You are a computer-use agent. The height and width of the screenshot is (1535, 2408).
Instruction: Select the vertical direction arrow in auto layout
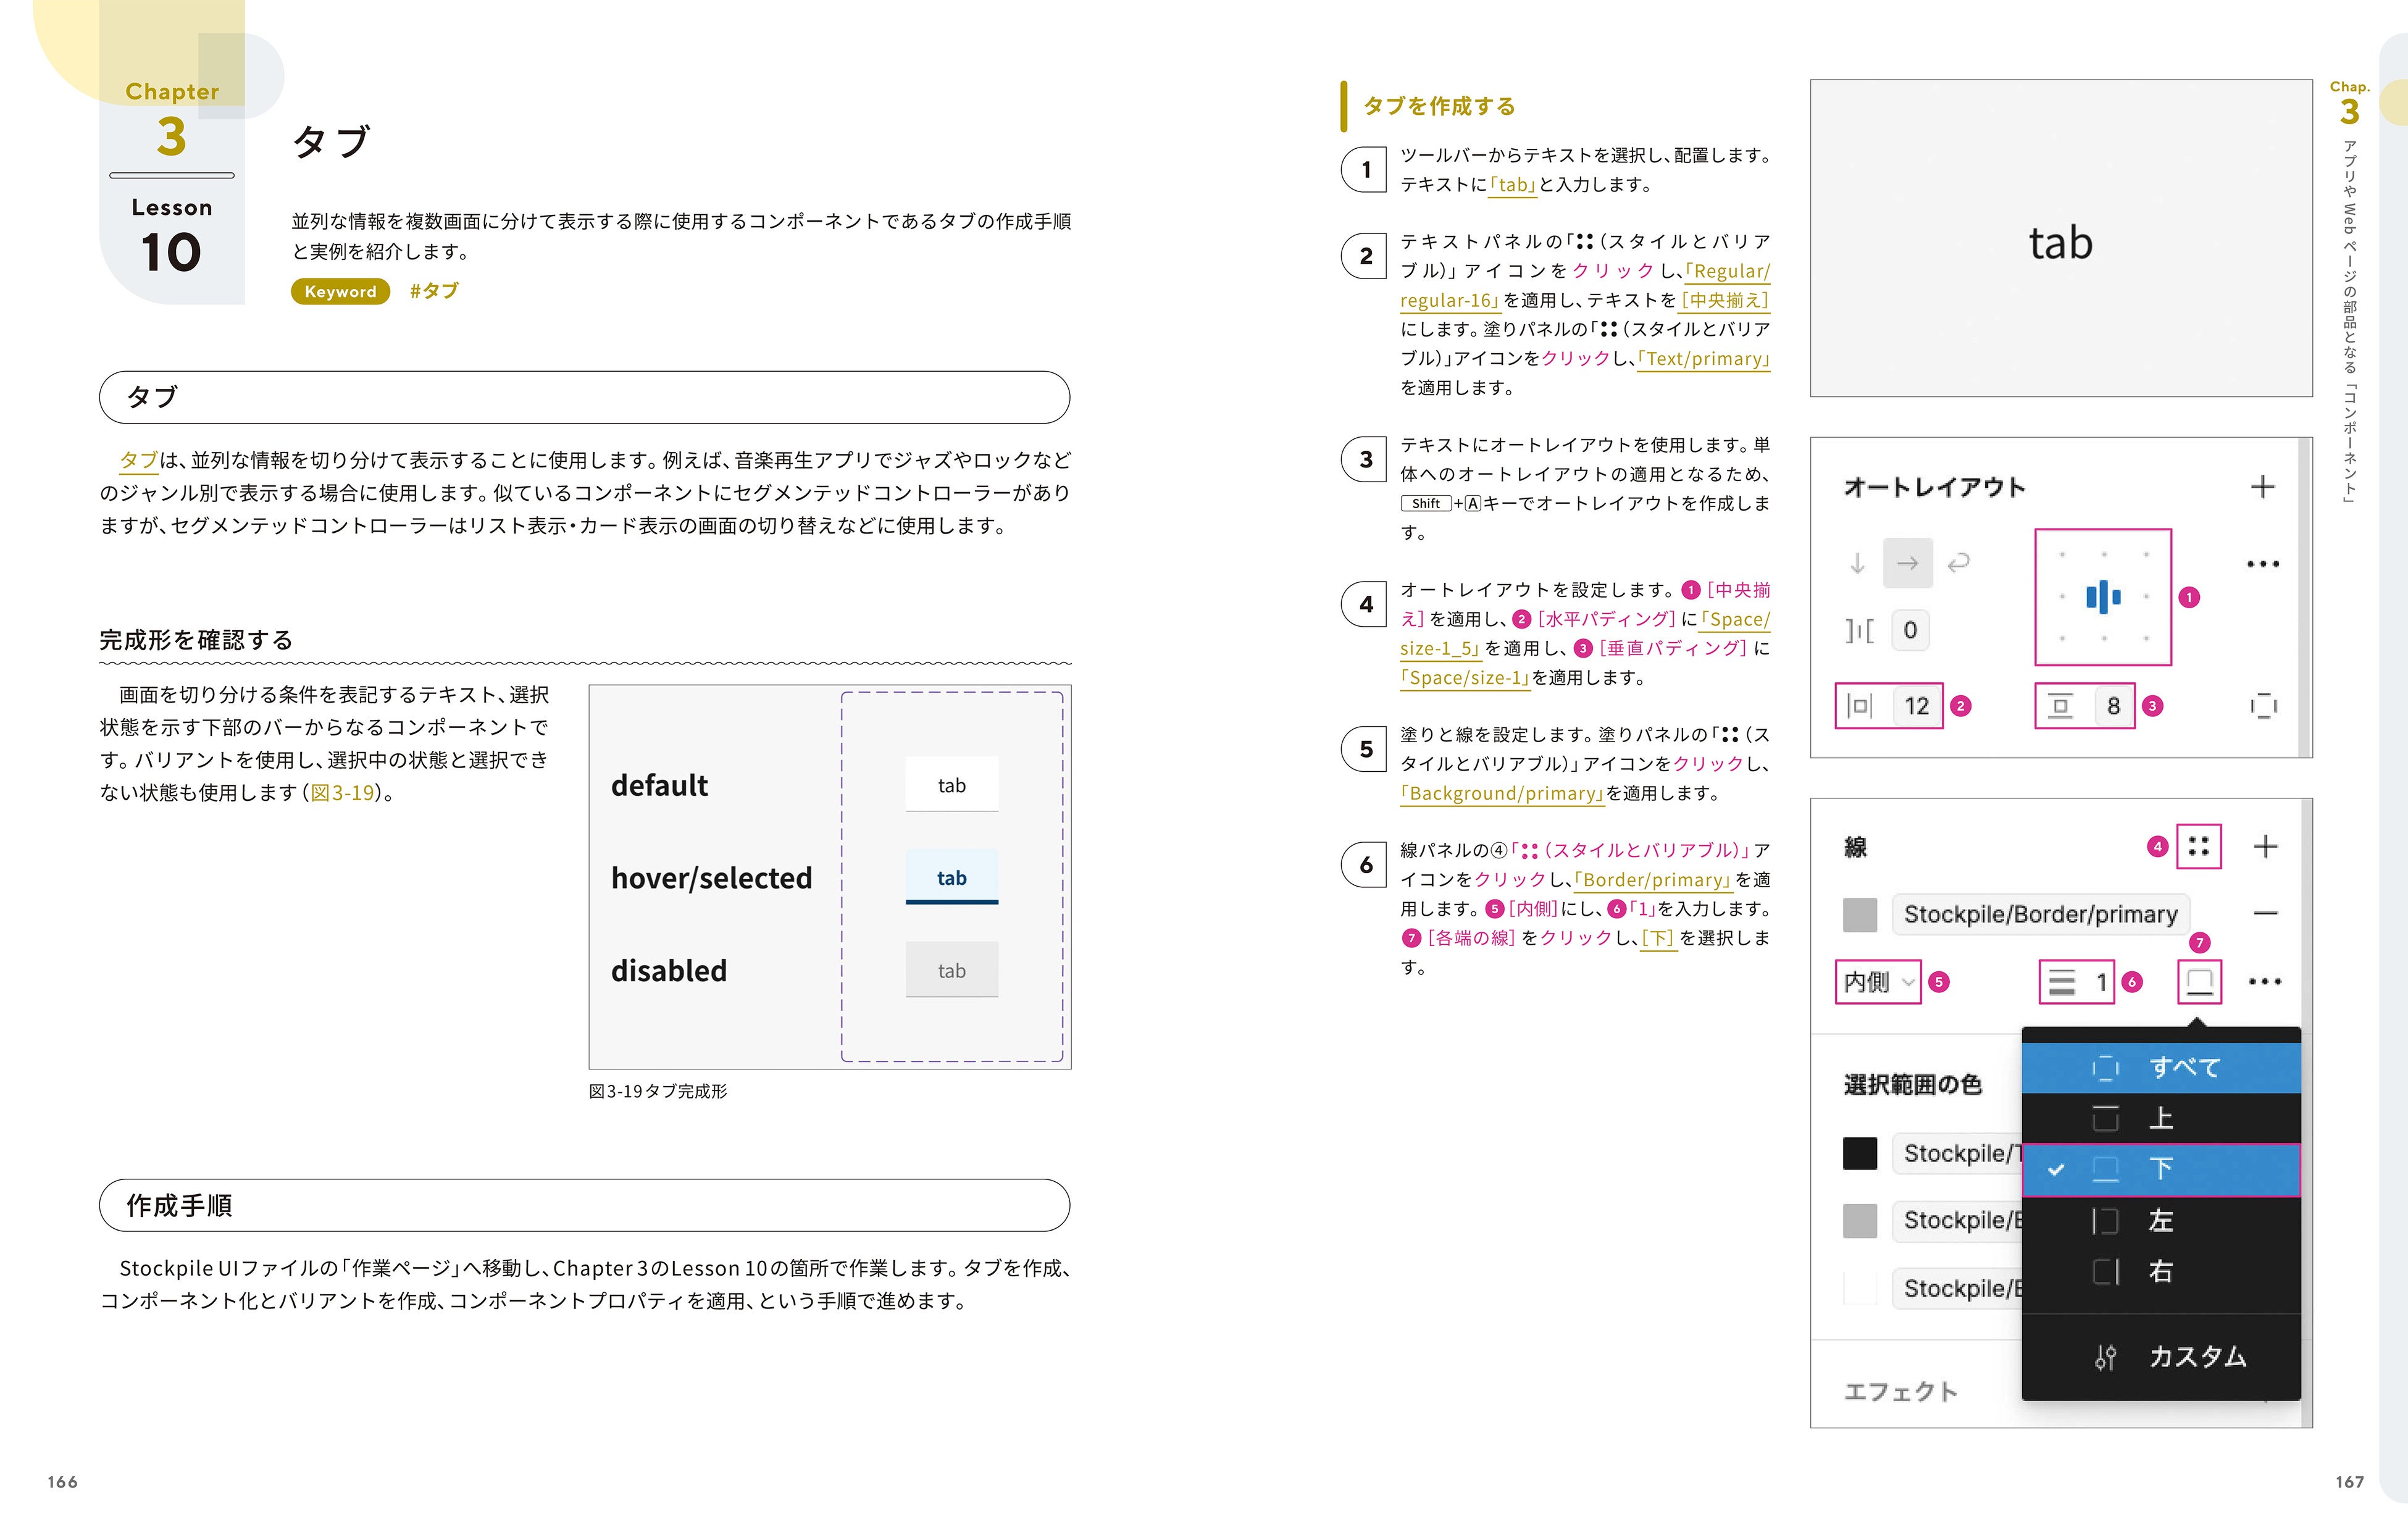coord(1857,563)
